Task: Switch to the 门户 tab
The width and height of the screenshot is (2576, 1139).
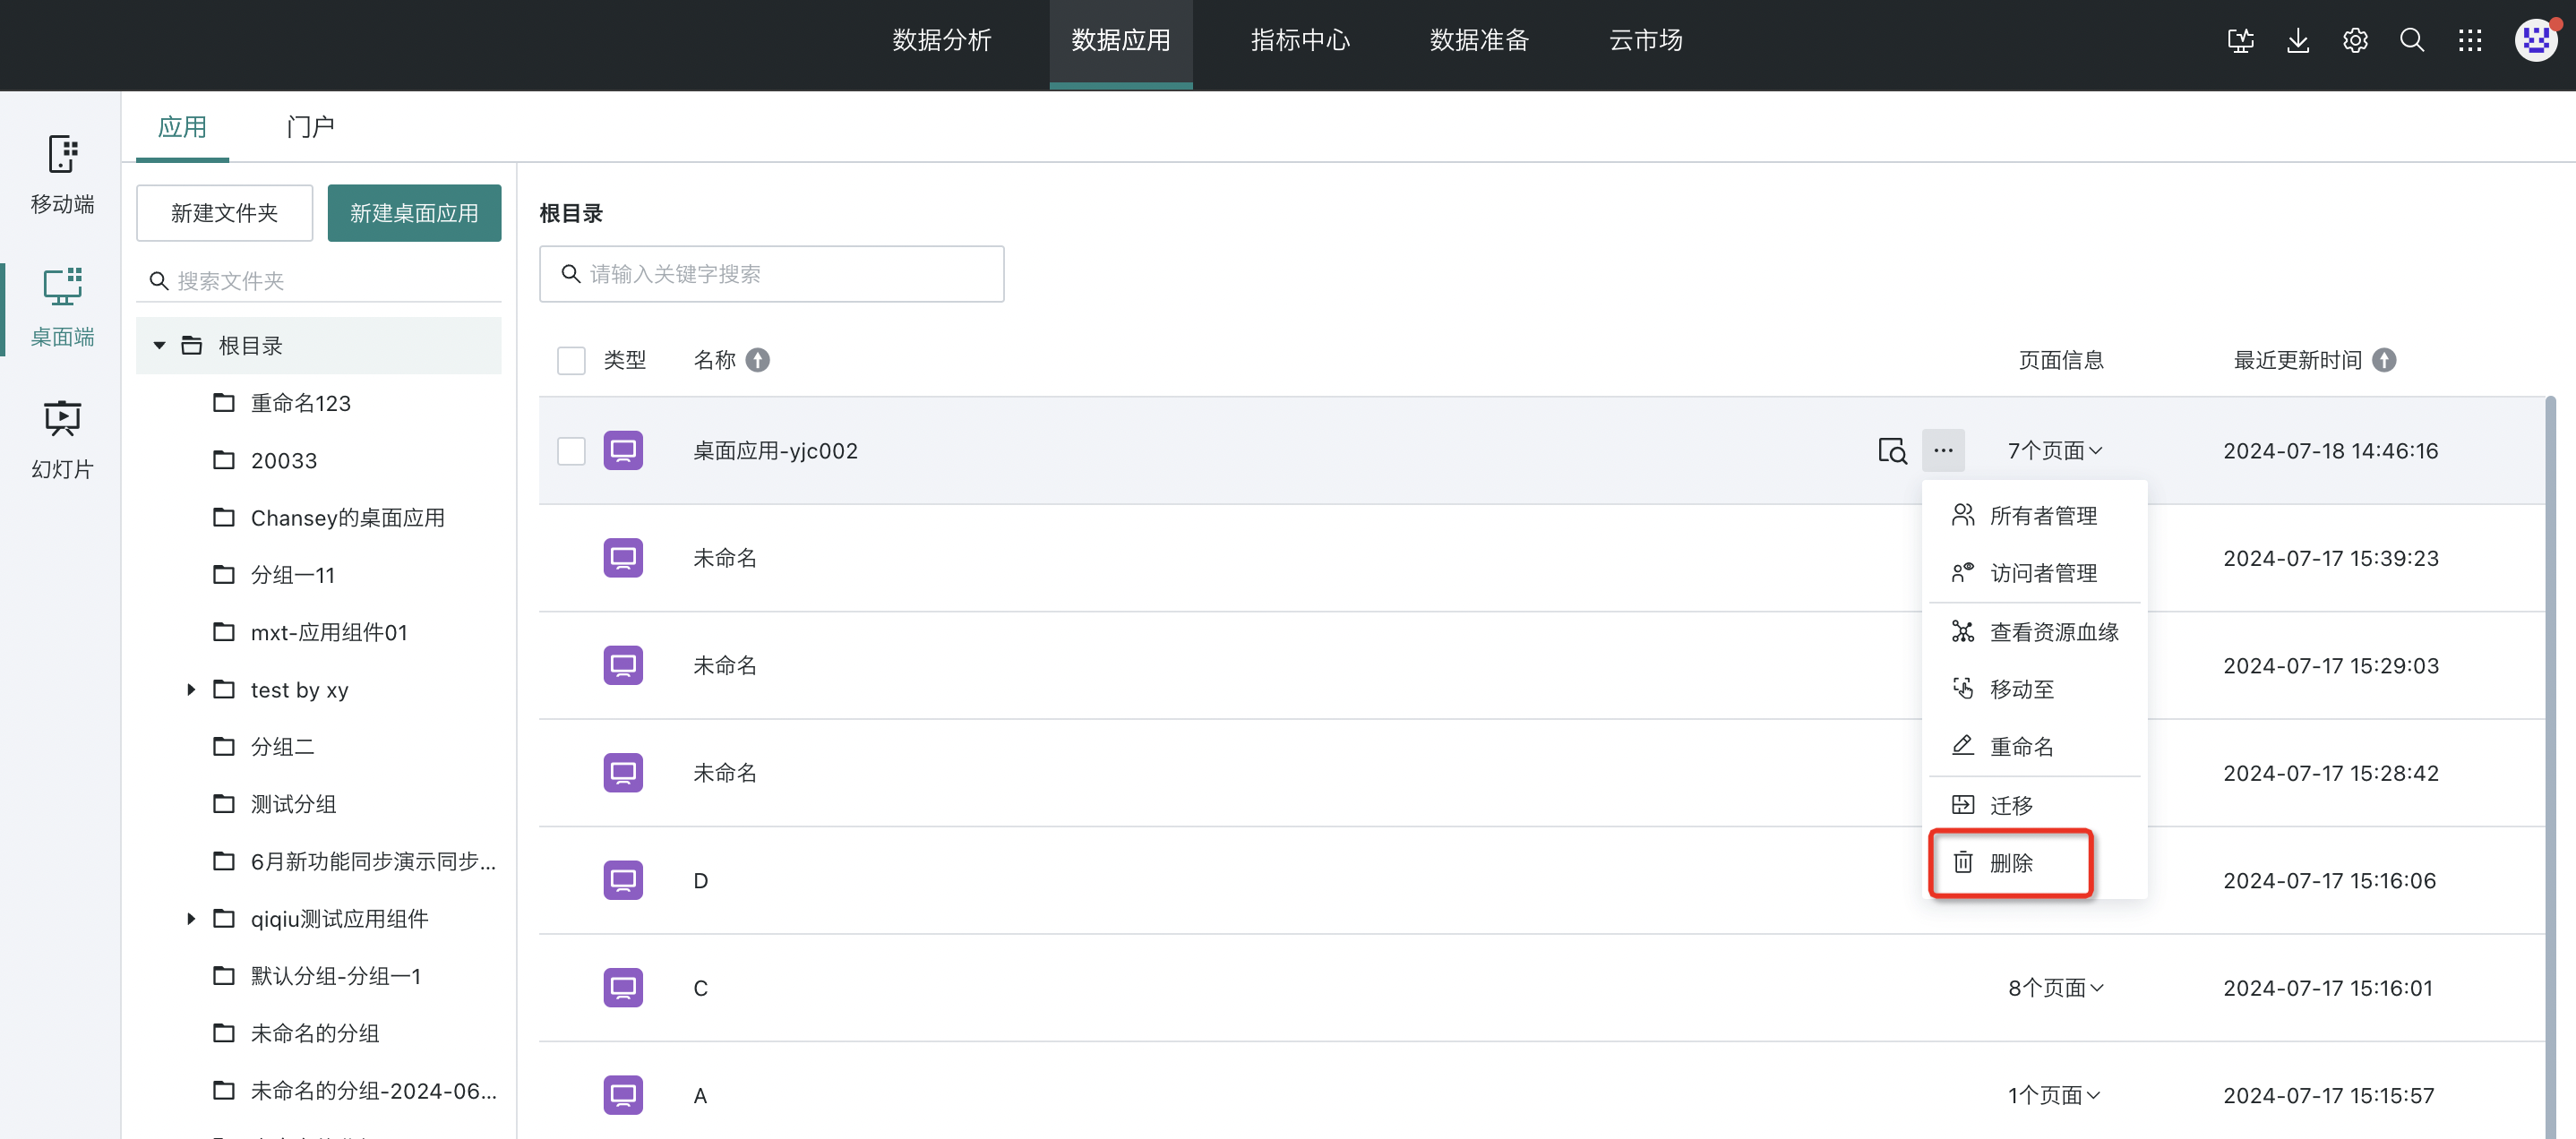Action: [x=310, y=127]
